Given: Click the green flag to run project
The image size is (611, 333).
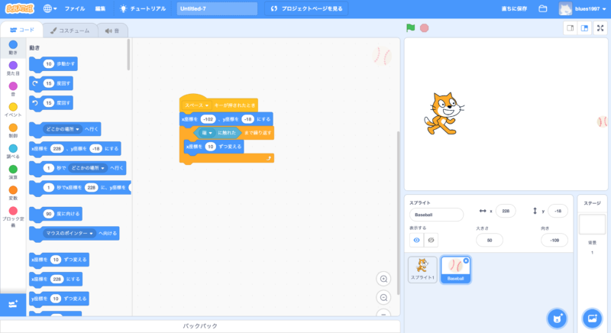Looking at the screenshot, I should click(x=411, y=28).
